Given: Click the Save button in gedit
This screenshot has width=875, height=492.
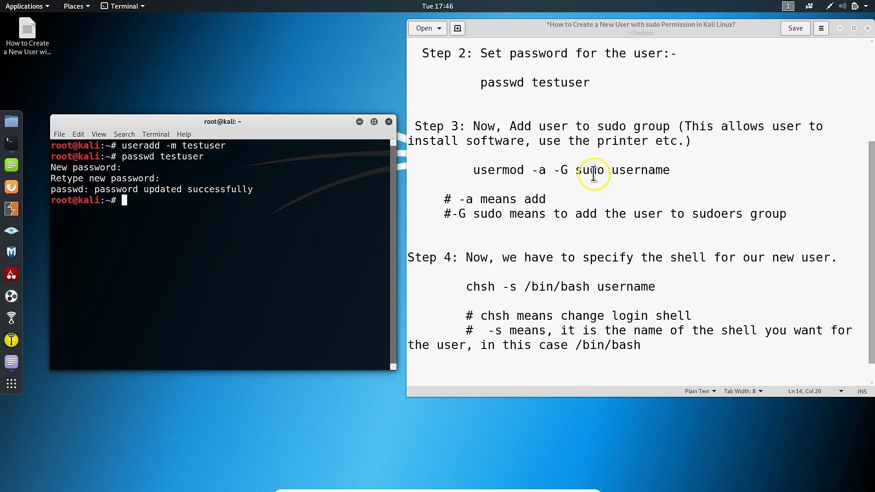Looking at the screenshot, I should [x=795, y=28].
